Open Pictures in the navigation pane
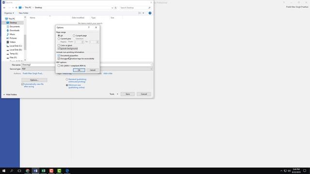 (x=13, y=38)
